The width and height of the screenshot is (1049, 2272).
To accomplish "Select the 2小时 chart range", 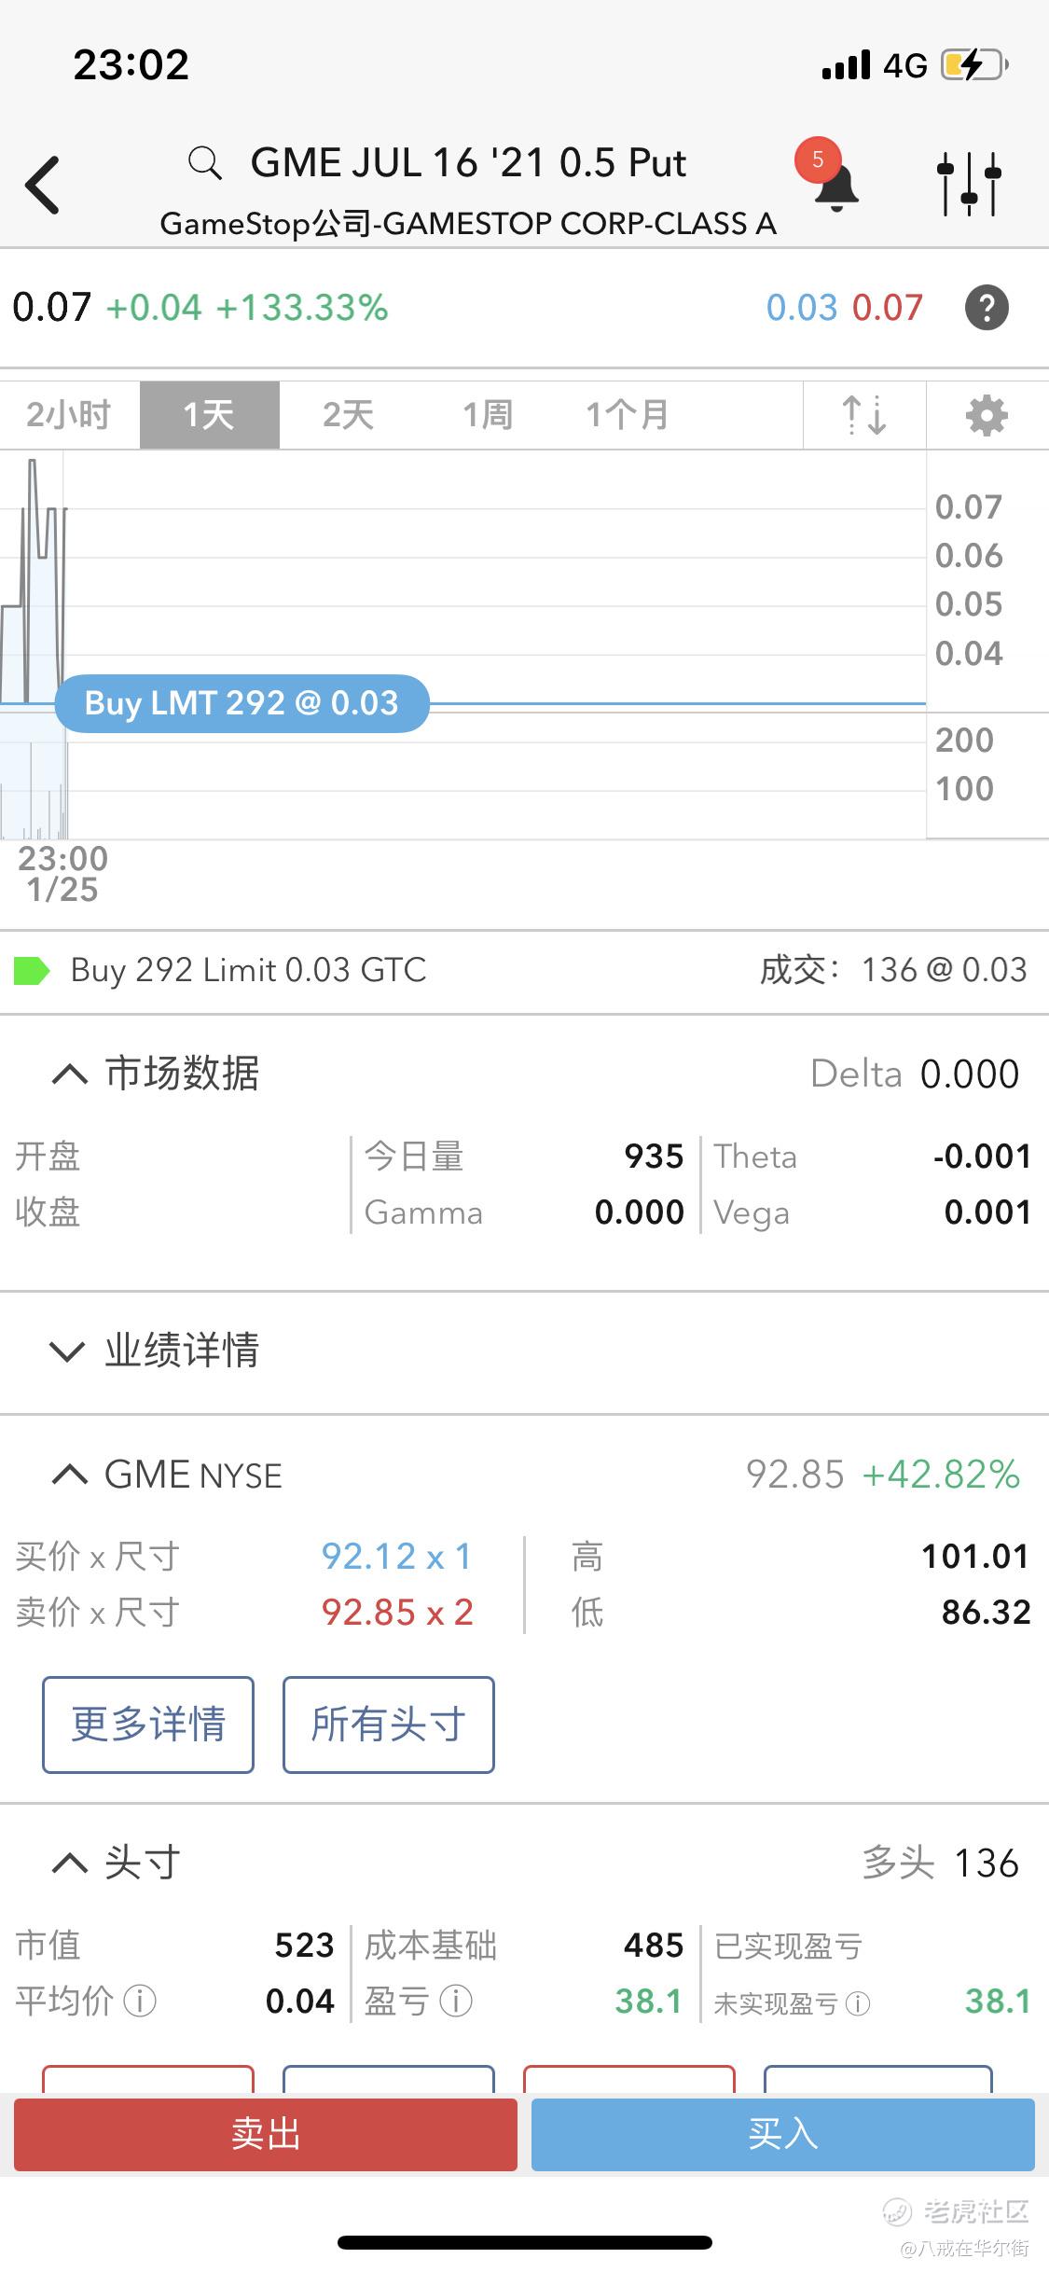I will (x=69, y=415).
